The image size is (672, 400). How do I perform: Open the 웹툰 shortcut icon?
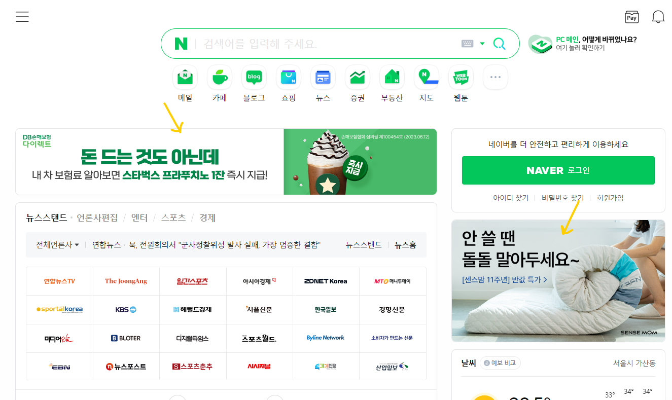pos(461,77)
